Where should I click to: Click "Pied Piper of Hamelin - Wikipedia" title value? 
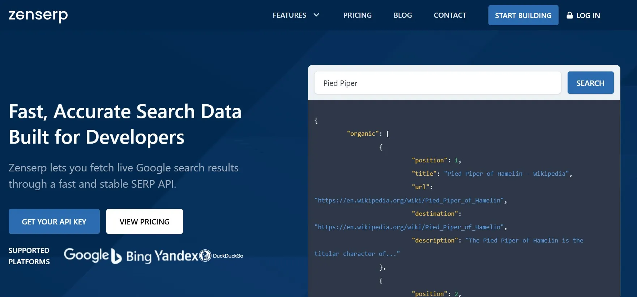pos(506,174)
